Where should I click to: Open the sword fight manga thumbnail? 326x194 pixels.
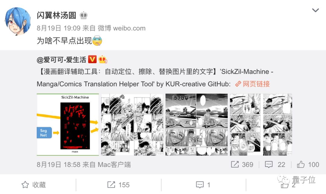point(261,124)
